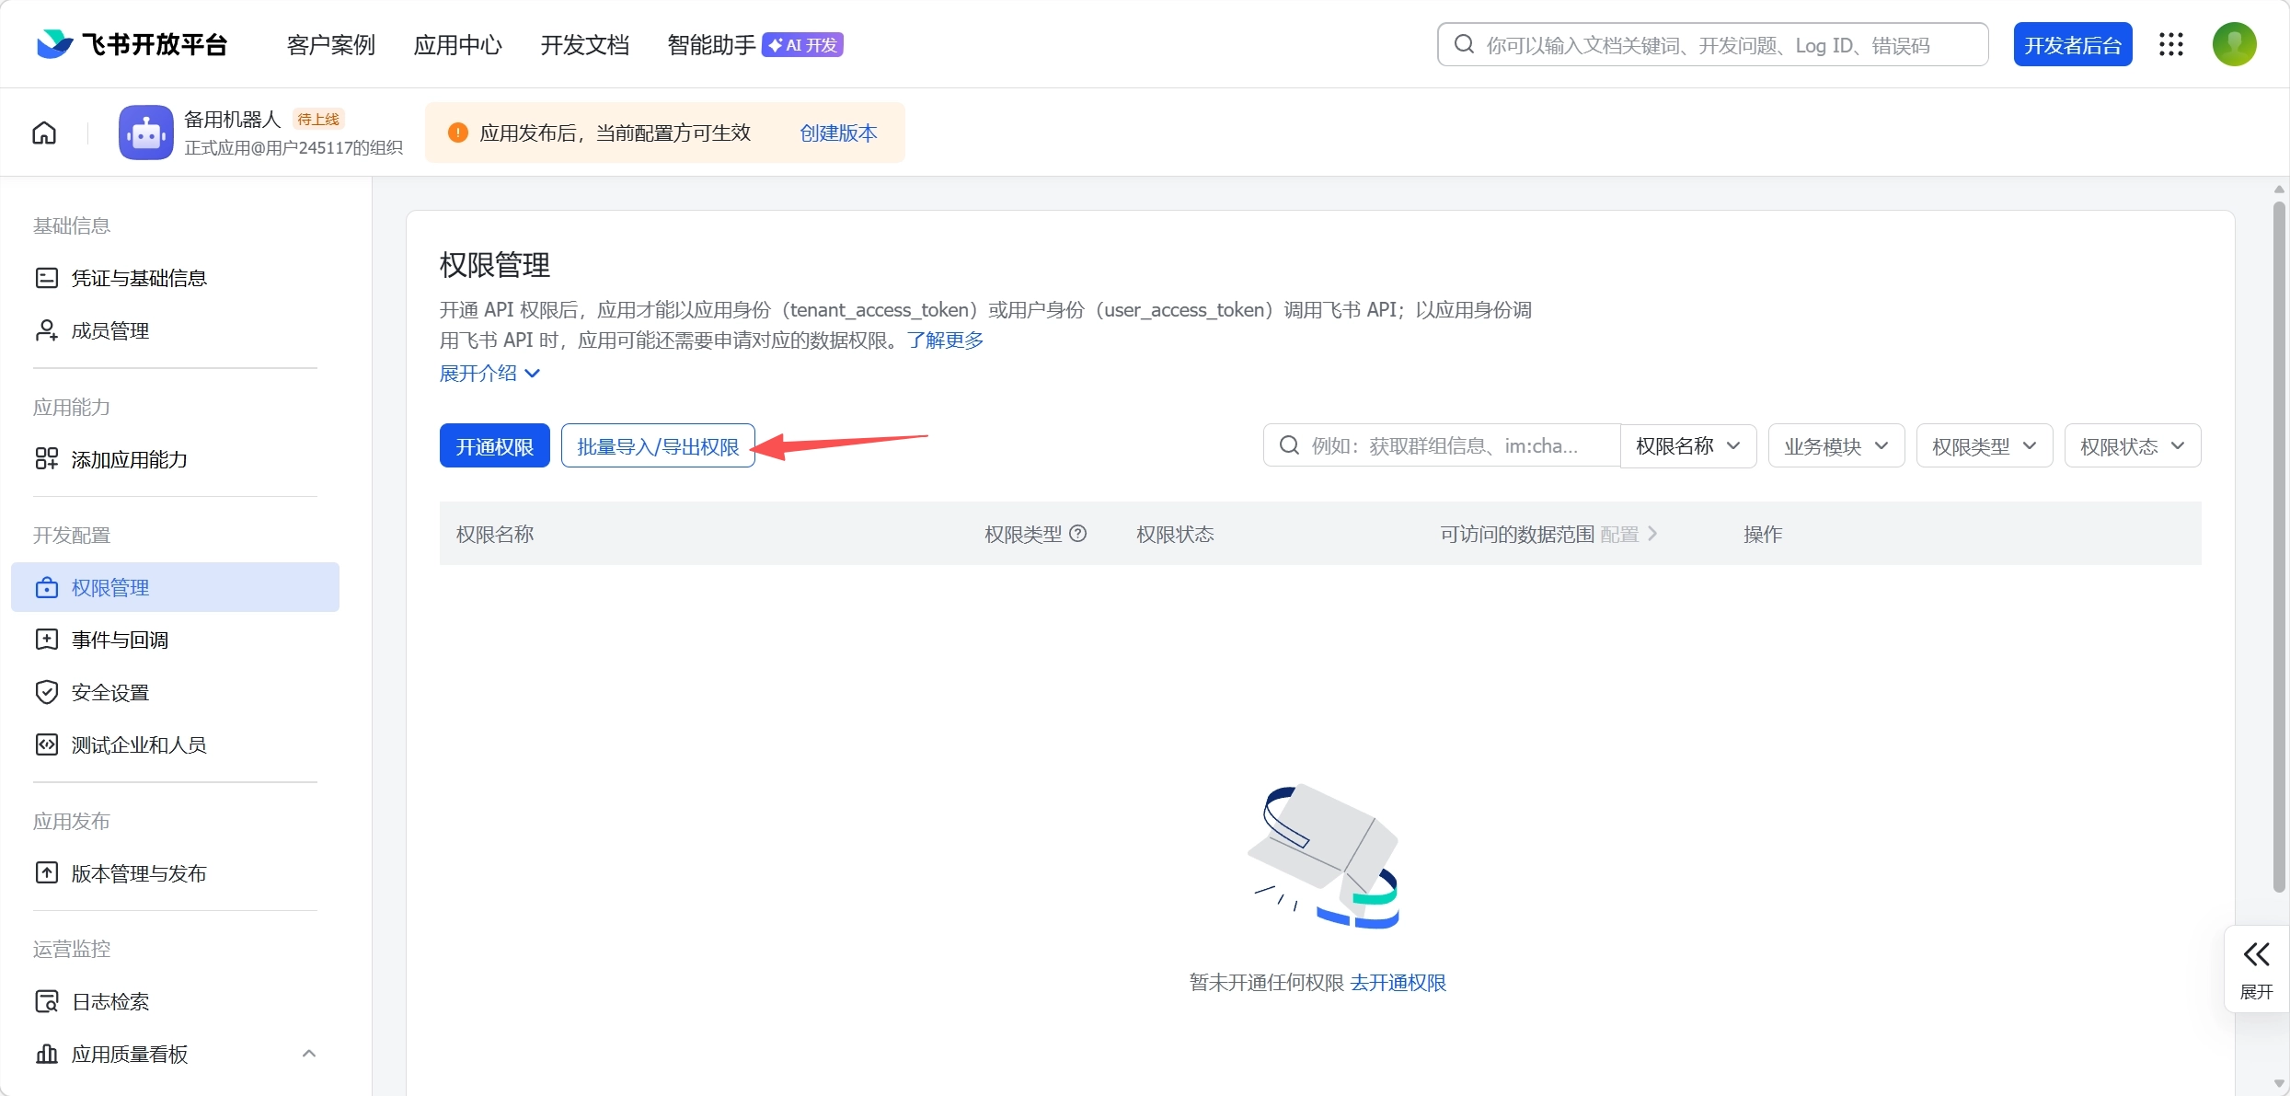Click 批量导入/导出权限 button
The width and height of the screenshot is (2290, 1096).
657,446
